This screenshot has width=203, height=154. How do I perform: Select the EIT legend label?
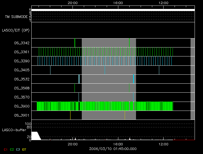coord(24,149)
